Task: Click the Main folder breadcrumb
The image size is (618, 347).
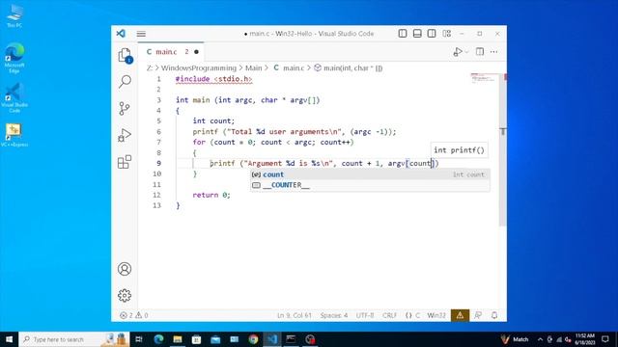Action: click(253, 68)
